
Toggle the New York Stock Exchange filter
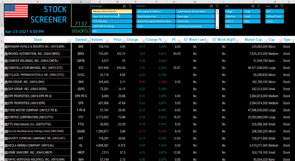click(x=112, y=16)
